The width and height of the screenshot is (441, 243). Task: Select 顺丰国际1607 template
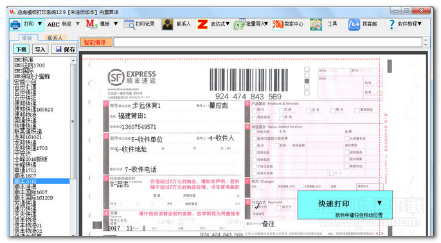[31, 192]
